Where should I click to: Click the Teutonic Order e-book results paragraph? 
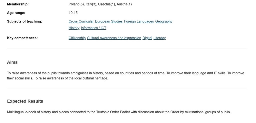click(x=119, y=112)
